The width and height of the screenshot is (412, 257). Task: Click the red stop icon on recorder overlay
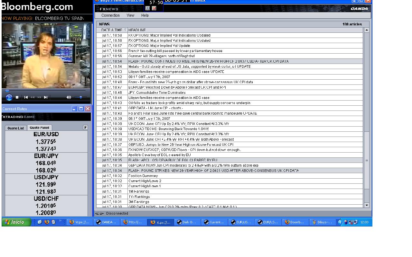tap(154, 8)
